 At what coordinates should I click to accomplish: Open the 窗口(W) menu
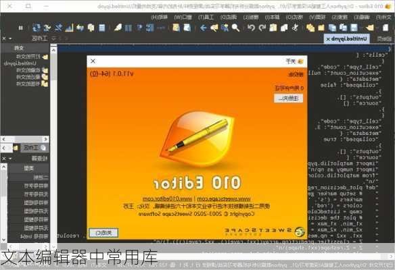tap(183, 17)
